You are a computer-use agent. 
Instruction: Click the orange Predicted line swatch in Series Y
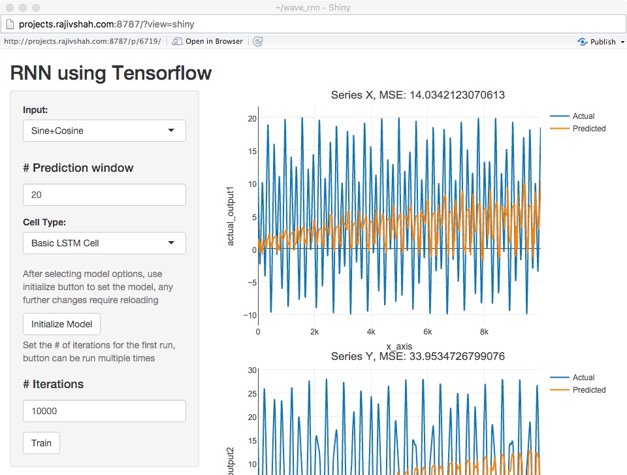pyautogui.click(x=560, y=390)
